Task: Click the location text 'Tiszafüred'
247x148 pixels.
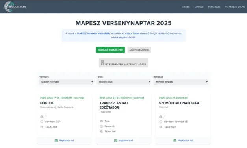Action: tap(105, 112)
